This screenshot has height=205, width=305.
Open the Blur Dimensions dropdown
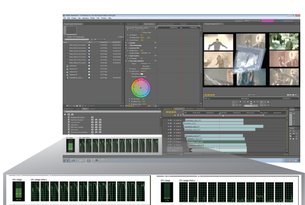point(146,53)
